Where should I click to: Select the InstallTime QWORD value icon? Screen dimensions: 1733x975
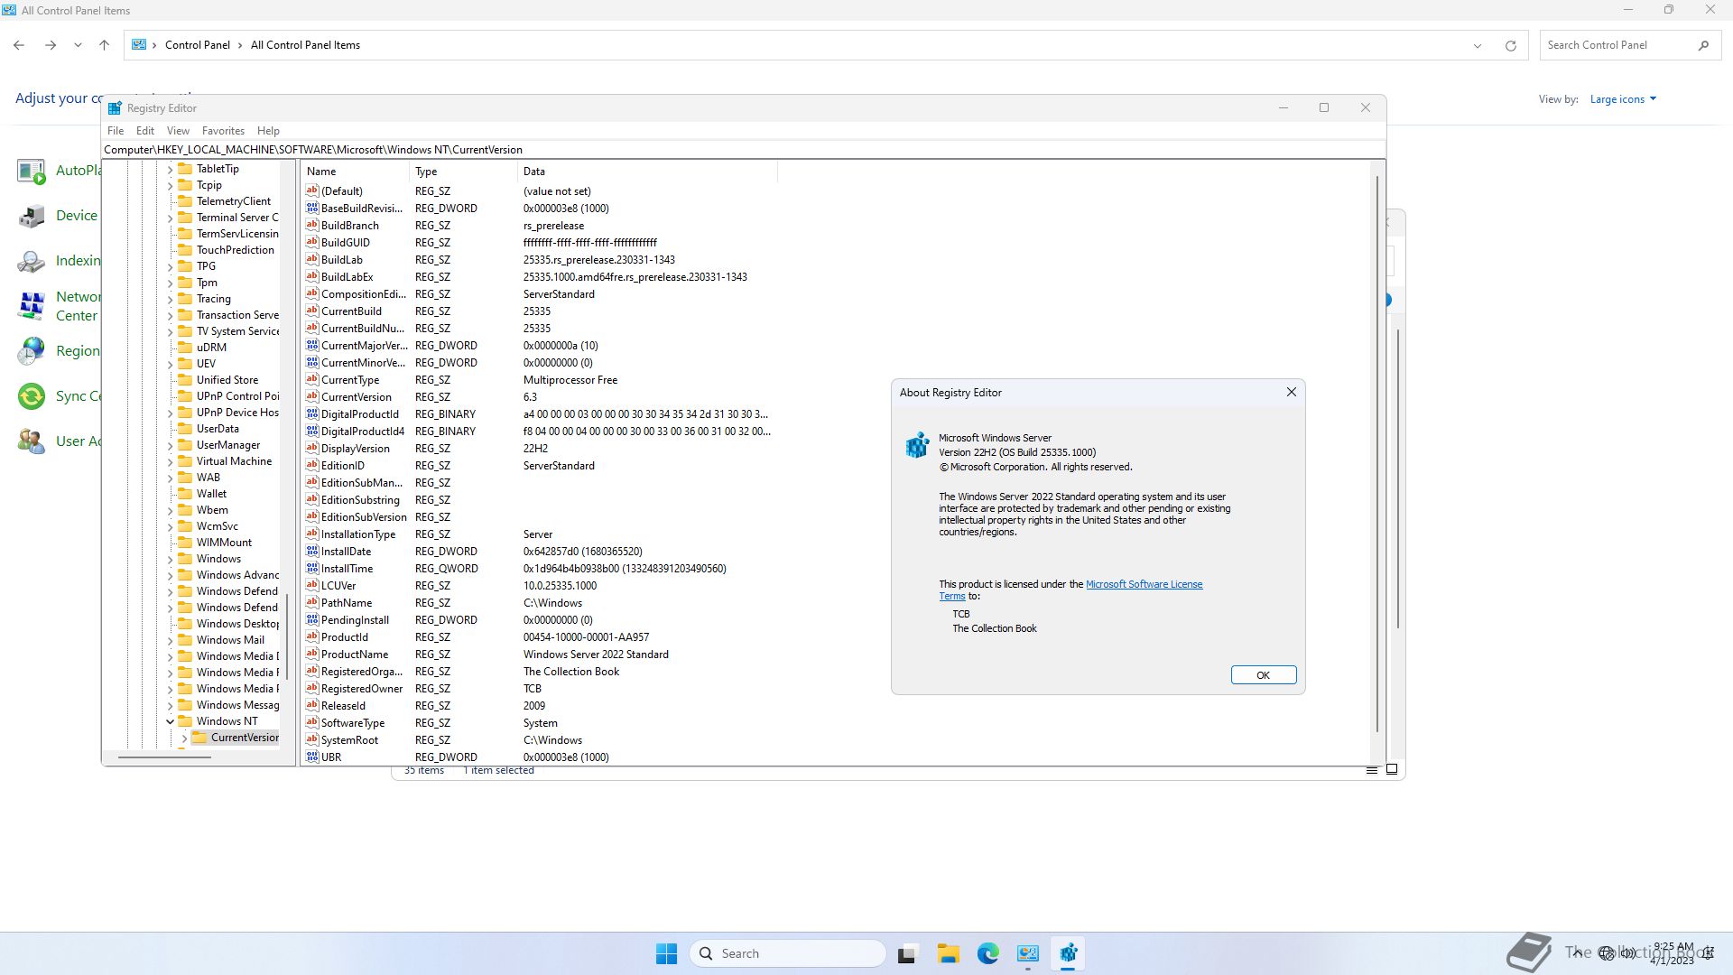(x=312, y=569)
